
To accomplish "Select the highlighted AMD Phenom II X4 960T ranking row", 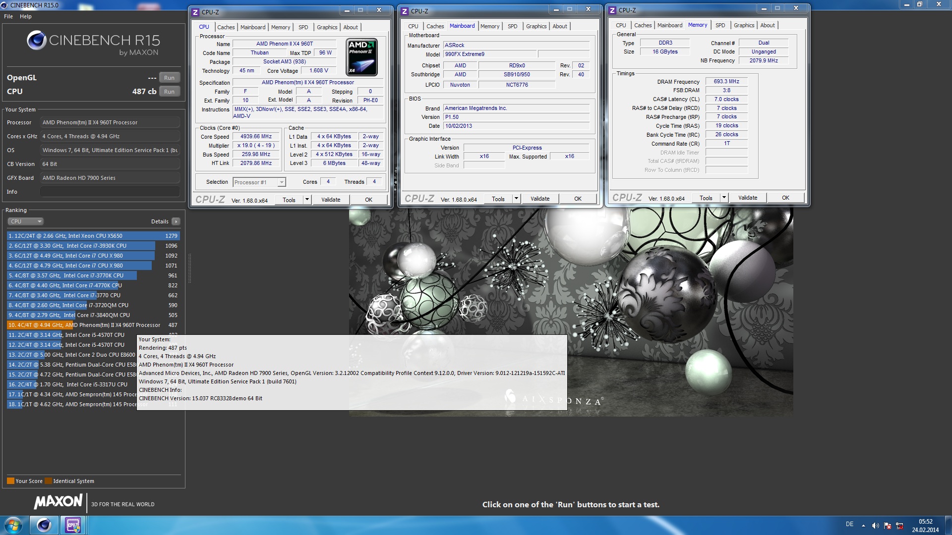I will click(x=93, y=325).
